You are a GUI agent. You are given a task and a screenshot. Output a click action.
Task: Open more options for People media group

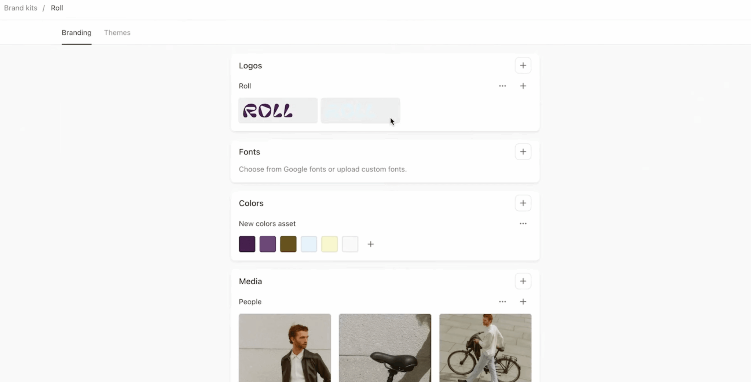[x=502, y=302]
